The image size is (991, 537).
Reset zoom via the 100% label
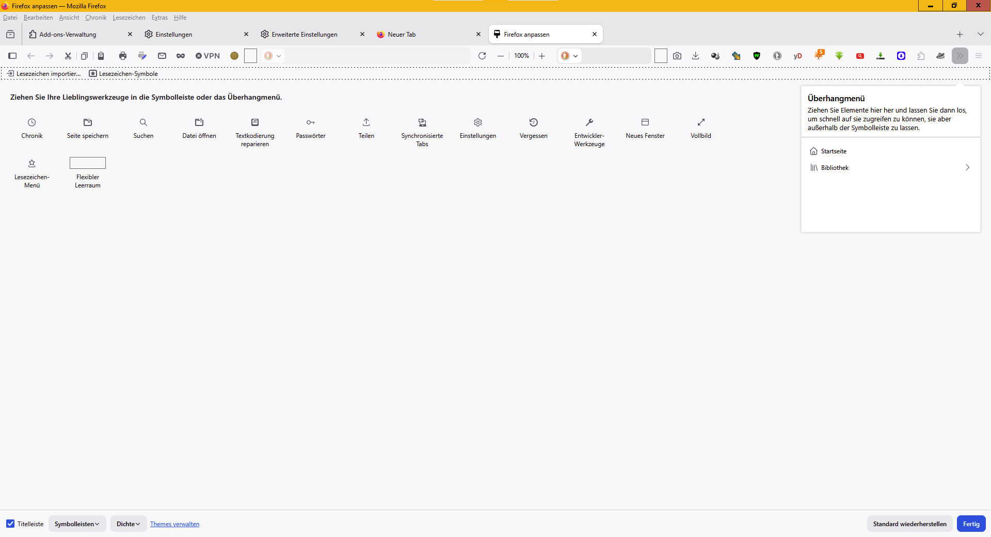click(x=521, y=56)
